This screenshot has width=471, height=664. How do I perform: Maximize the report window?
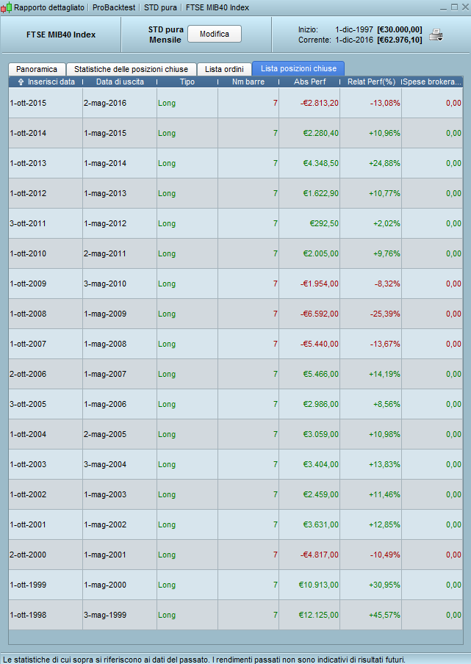point(454,7)
